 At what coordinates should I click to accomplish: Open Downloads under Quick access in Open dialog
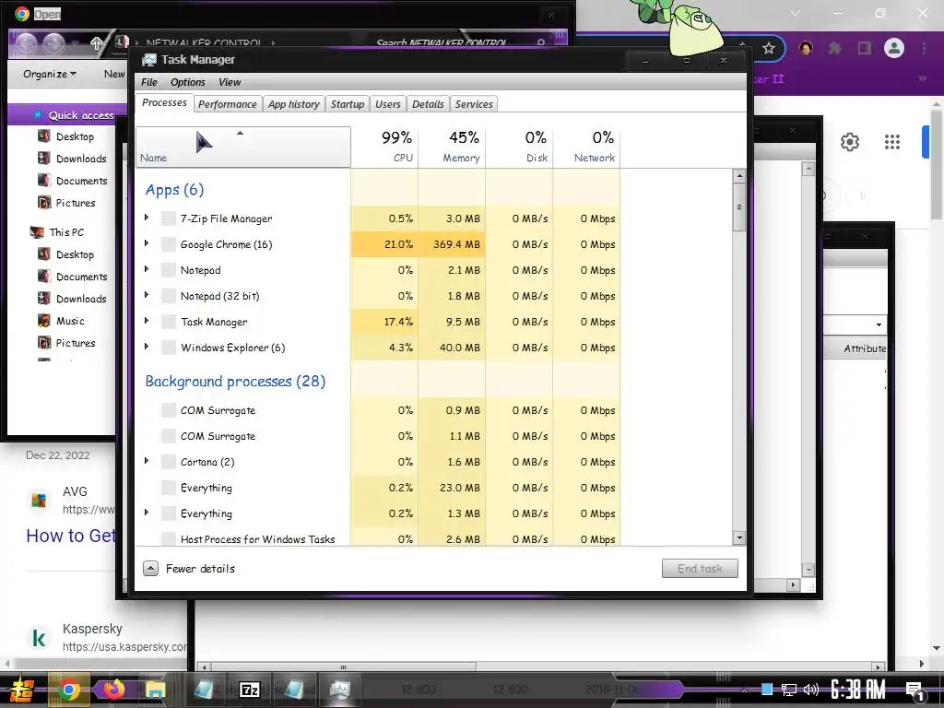coord(81,159)
